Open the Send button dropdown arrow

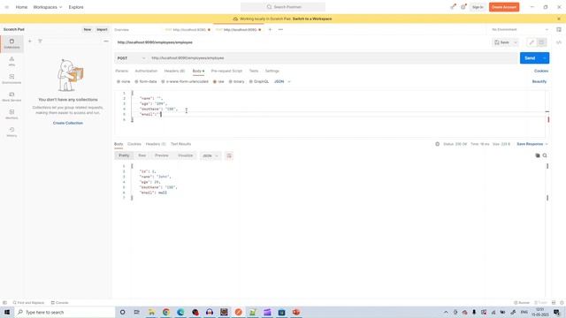click(545, 58)
